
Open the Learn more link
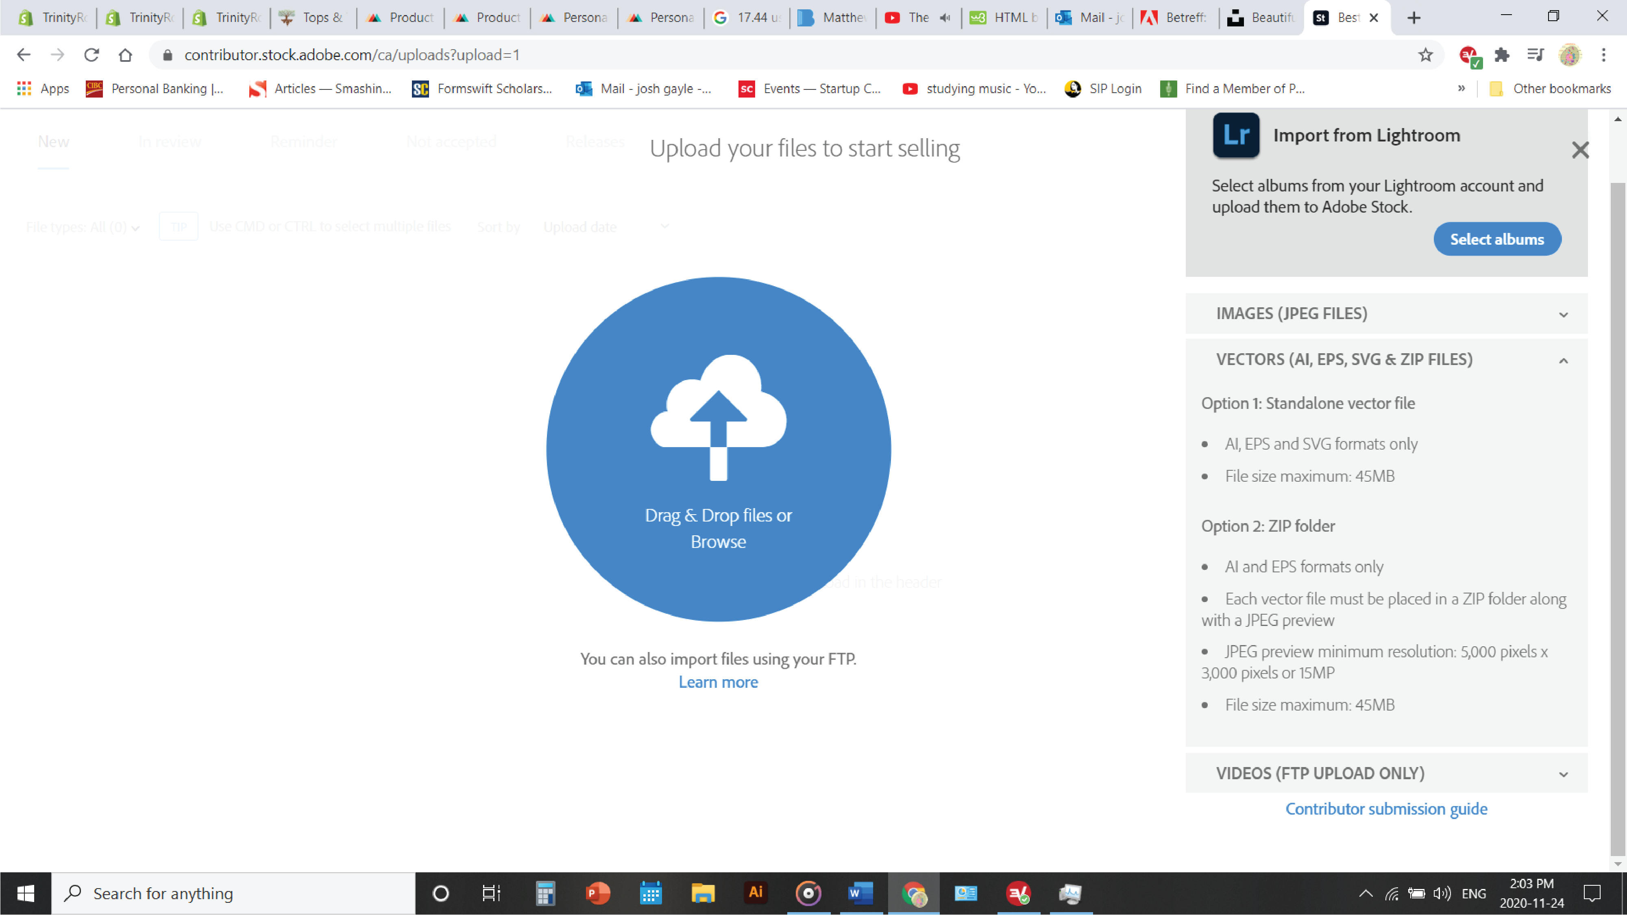[x=718, y=682]
